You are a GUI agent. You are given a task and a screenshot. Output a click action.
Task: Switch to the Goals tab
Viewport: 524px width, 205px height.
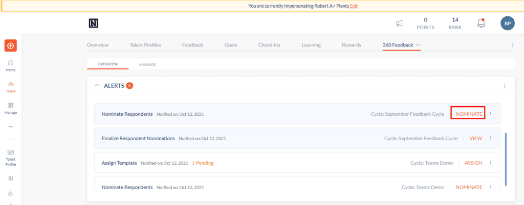(x=231, y=45)
